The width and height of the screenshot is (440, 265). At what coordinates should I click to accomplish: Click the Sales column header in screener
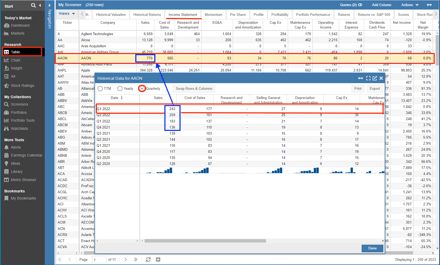[145, 25]
